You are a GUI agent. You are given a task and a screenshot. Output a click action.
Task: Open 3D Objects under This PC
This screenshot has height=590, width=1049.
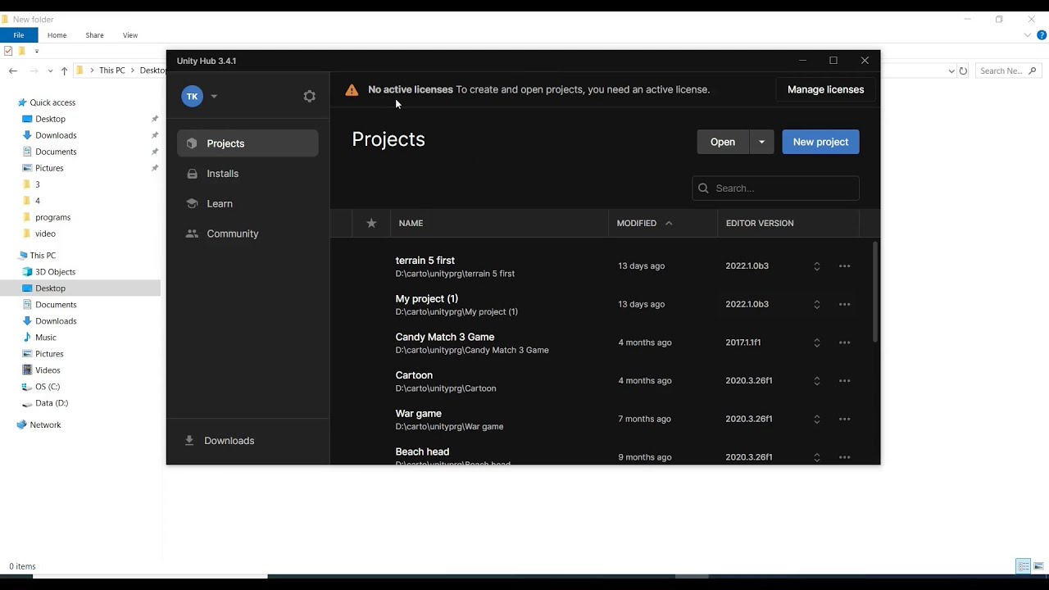(x=55, y=272)
